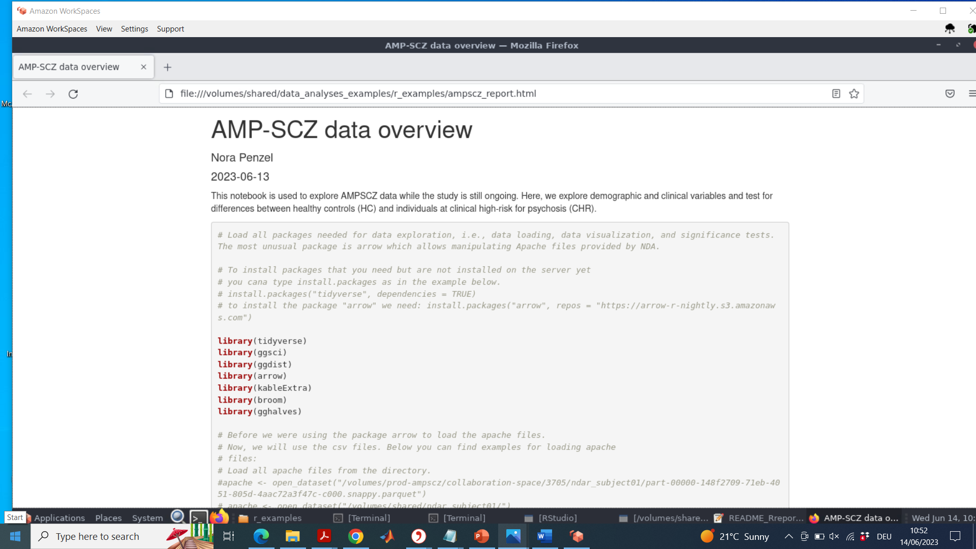Reload the ampscz_report.html page
This screenshot has height=549, width=976.
pyautogui.click(x=73, y=94)
